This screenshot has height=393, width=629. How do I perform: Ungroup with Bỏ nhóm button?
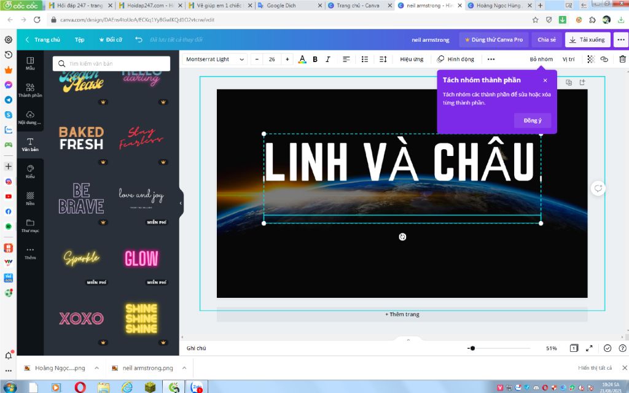(x=541, y=60)
